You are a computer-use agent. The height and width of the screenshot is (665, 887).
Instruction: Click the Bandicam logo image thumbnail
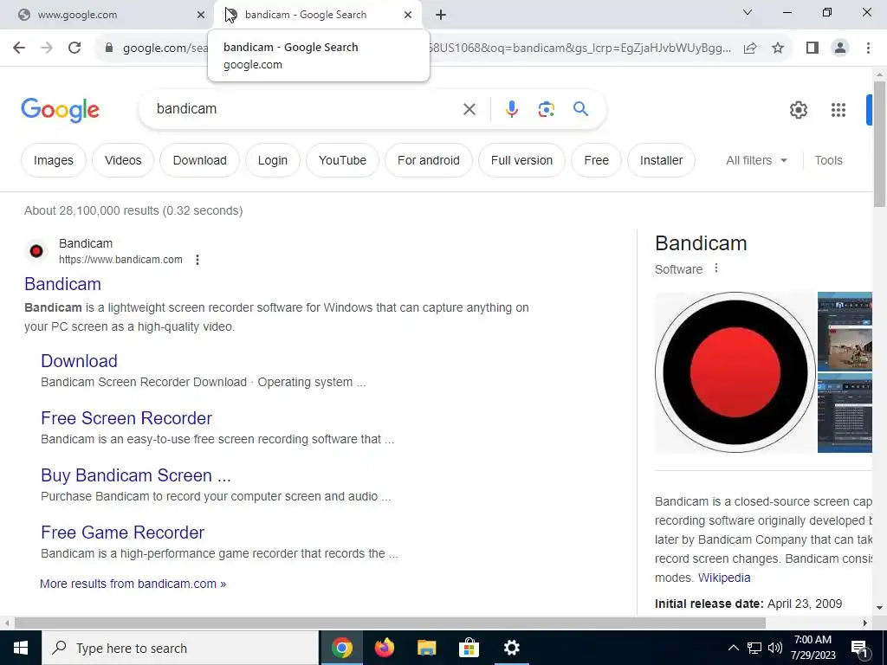(735, 372)
